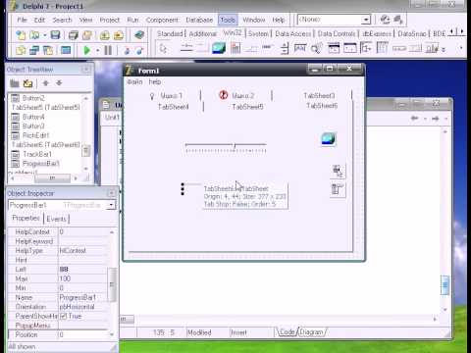Open the Project menu
This screenshot has height=353, width=471.
pos(110,20)
